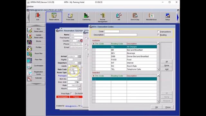Expand the Room Type dropdown arrow
Viewport: 206px width, 116px height.
pos(80,72)
